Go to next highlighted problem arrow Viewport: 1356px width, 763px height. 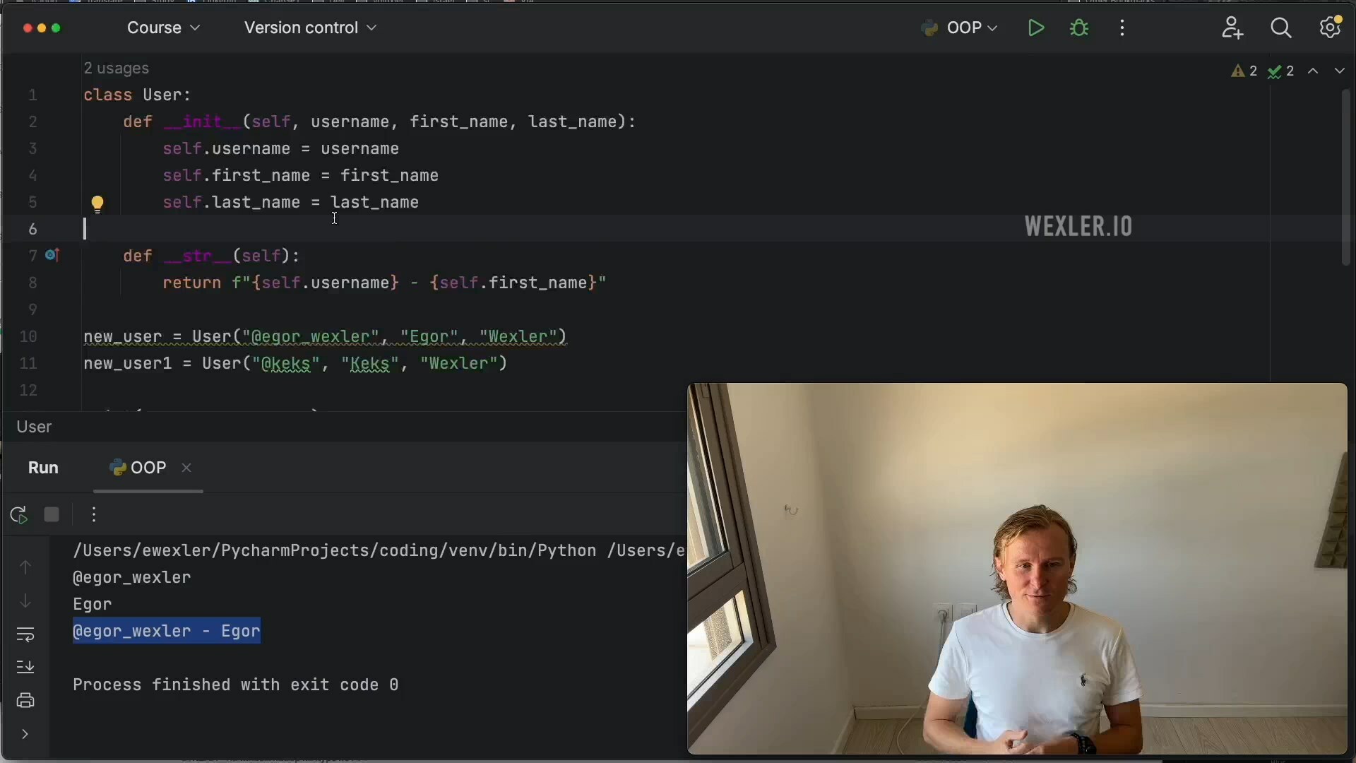[1340, 71]
